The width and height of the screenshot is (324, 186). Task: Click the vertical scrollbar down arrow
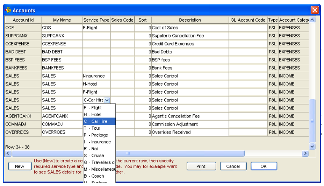[312, 146]
